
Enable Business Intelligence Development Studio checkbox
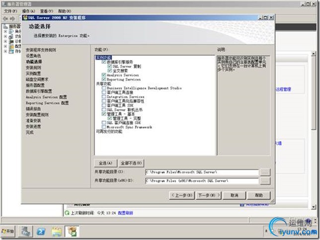[x=104, y=88]
